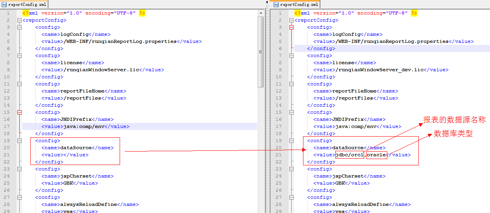Click 'runqianWindowServer.lic' value in left pane
Viewport: 490px width, 213px height.
tap(101, 70)
